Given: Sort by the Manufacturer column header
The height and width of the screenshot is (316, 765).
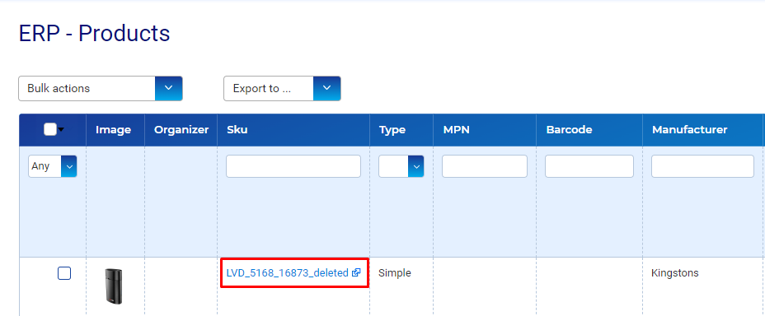Looking at the screenshot, I should pos(689,129).
